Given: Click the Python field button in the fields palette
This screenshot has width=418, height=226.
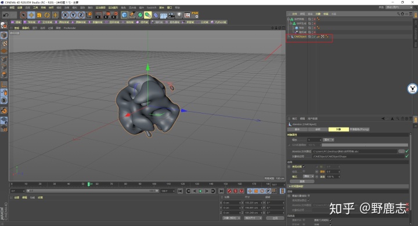Looking at the screenshot, I should click(218, 22).
